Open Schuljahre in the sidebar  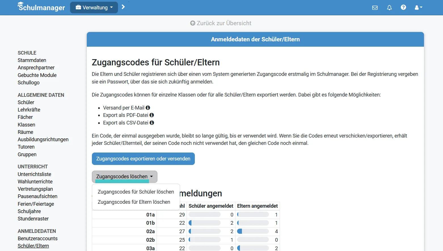(x=29, y=211)
